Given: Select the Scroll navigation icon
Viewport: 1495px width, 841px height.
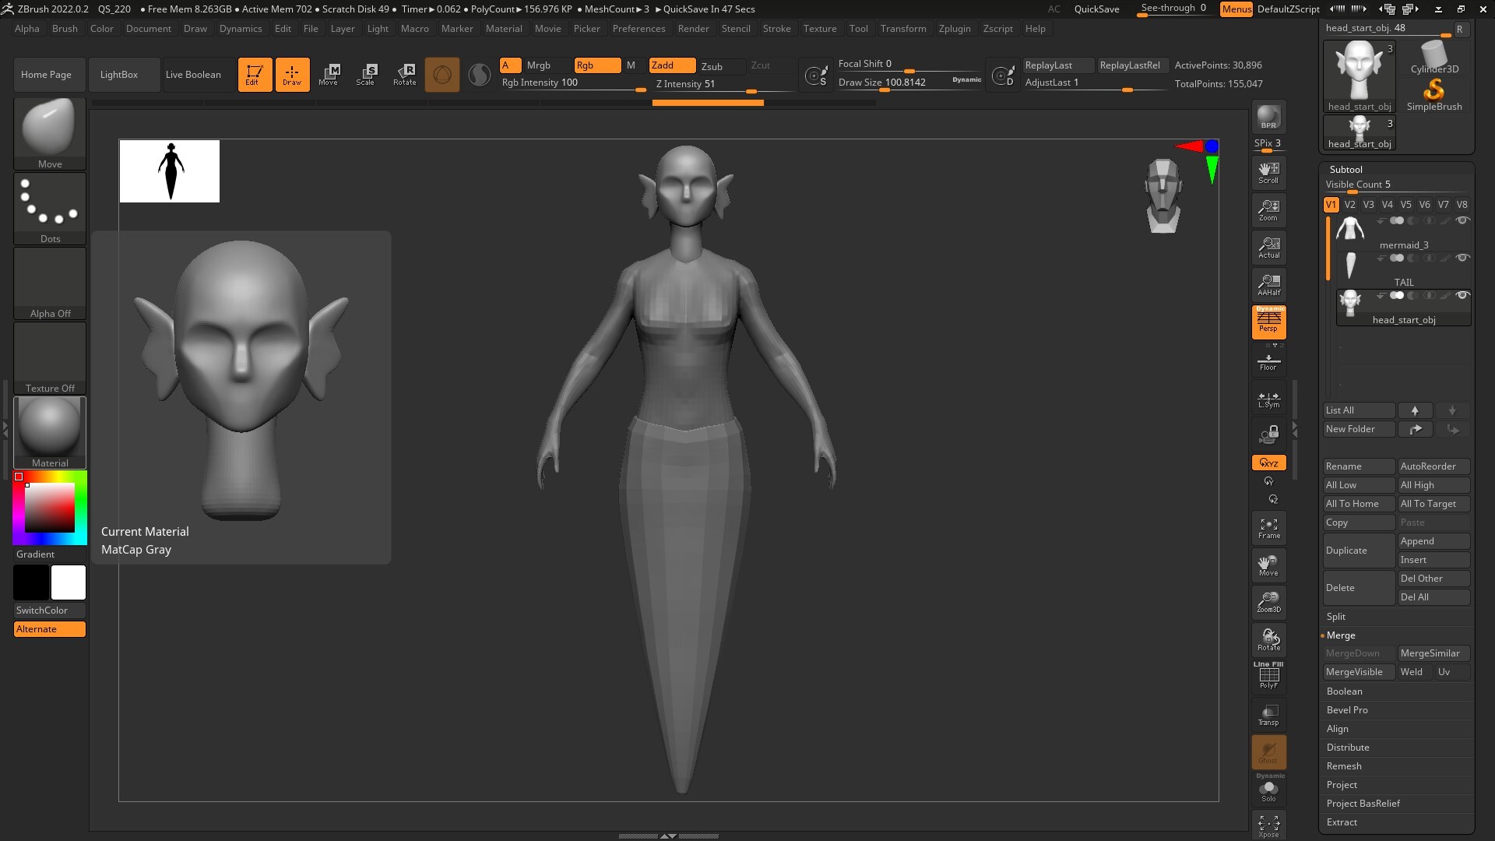Looking at the screenshot, I should click(1268, 171).
